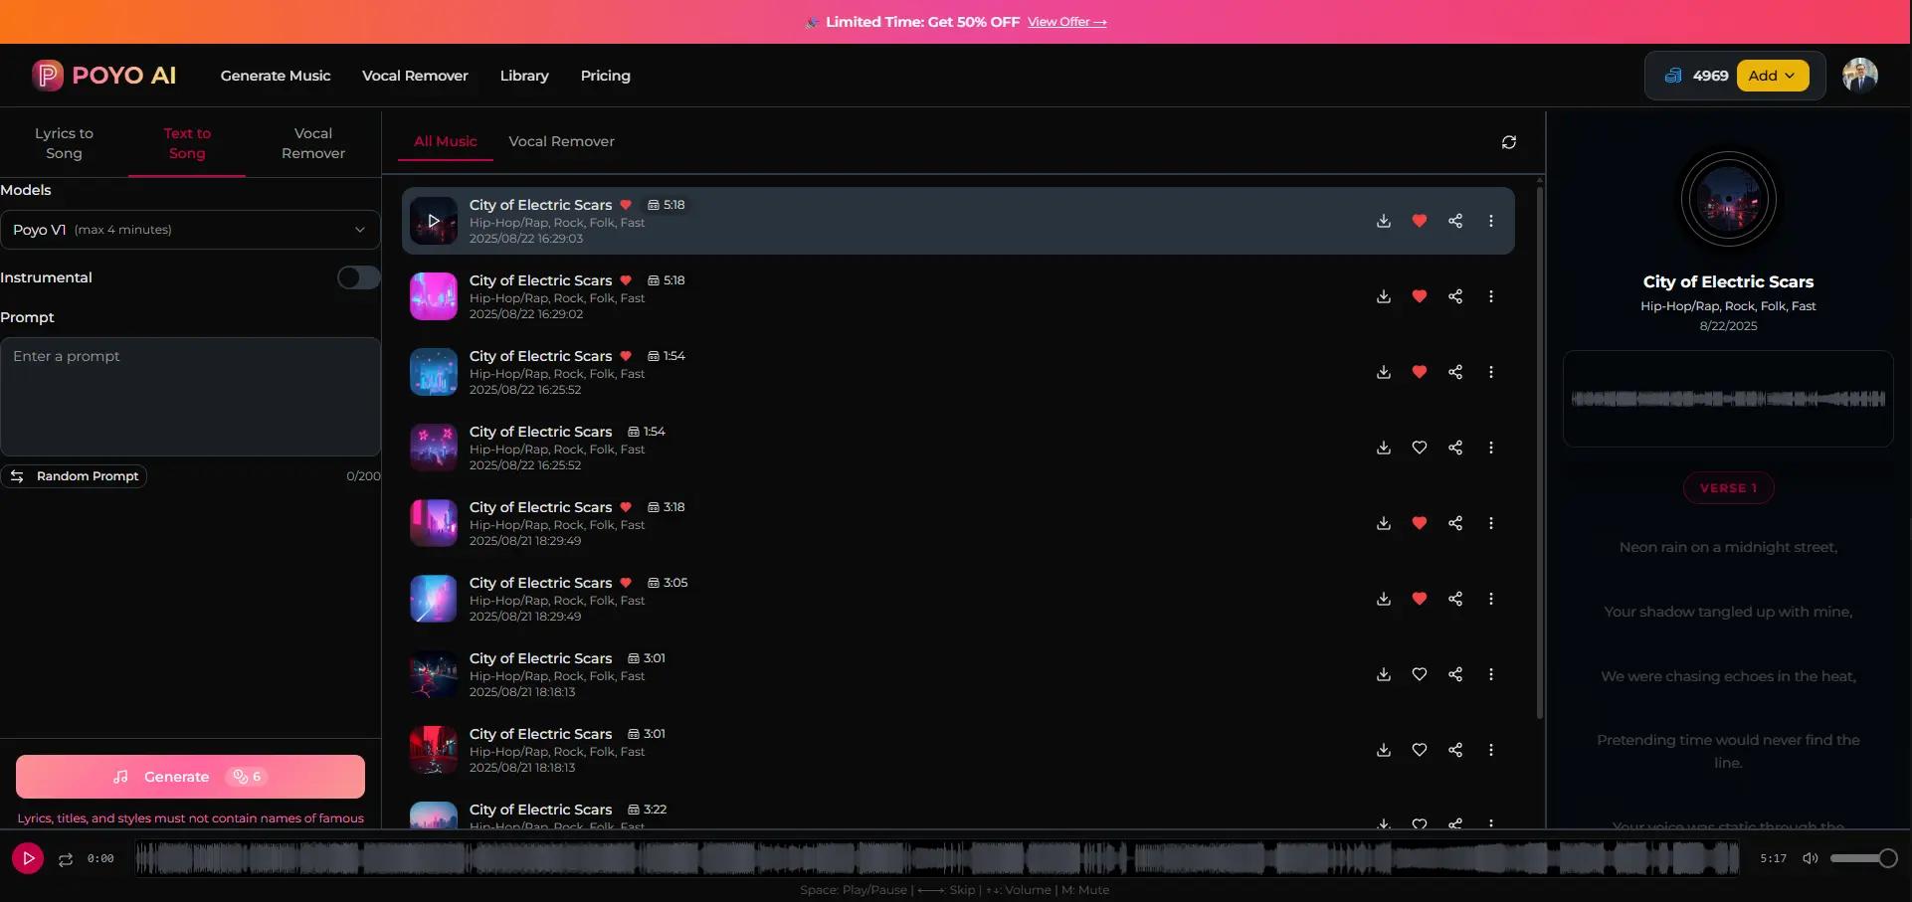1912x902 pixels.
Task: Refresh the music list
Action: 1509,141
